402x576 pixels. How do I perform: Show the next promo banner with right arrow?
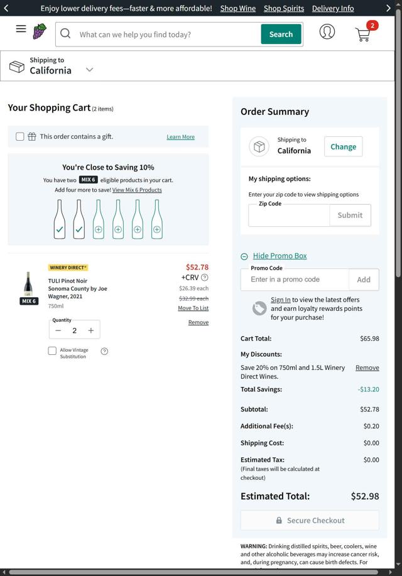388,8
